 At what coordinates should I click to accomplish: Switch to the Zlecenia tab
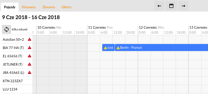pos(49,7)
